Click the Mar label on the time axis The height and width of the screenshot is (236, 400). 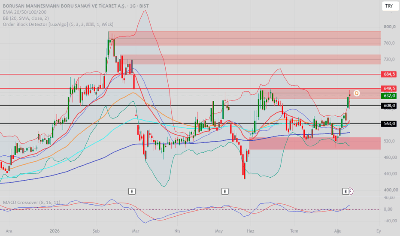tap(136, 231)
